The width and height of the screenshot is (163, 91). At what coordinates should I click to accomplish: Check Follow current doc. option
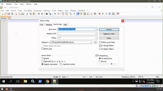coord(100,42)
